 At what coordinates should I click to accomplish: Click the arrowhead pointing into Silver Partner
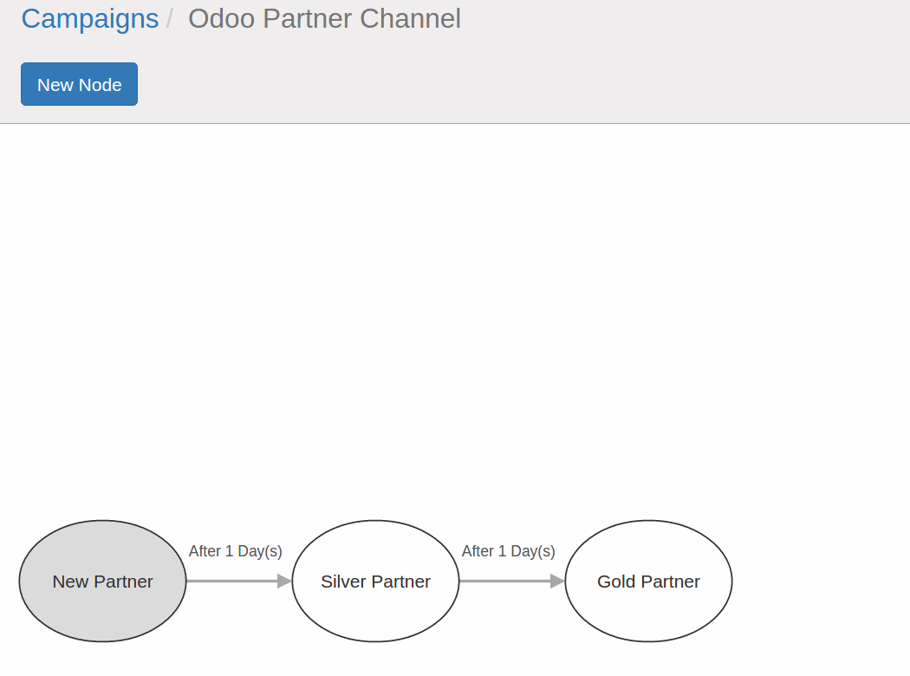coord(284,581)
